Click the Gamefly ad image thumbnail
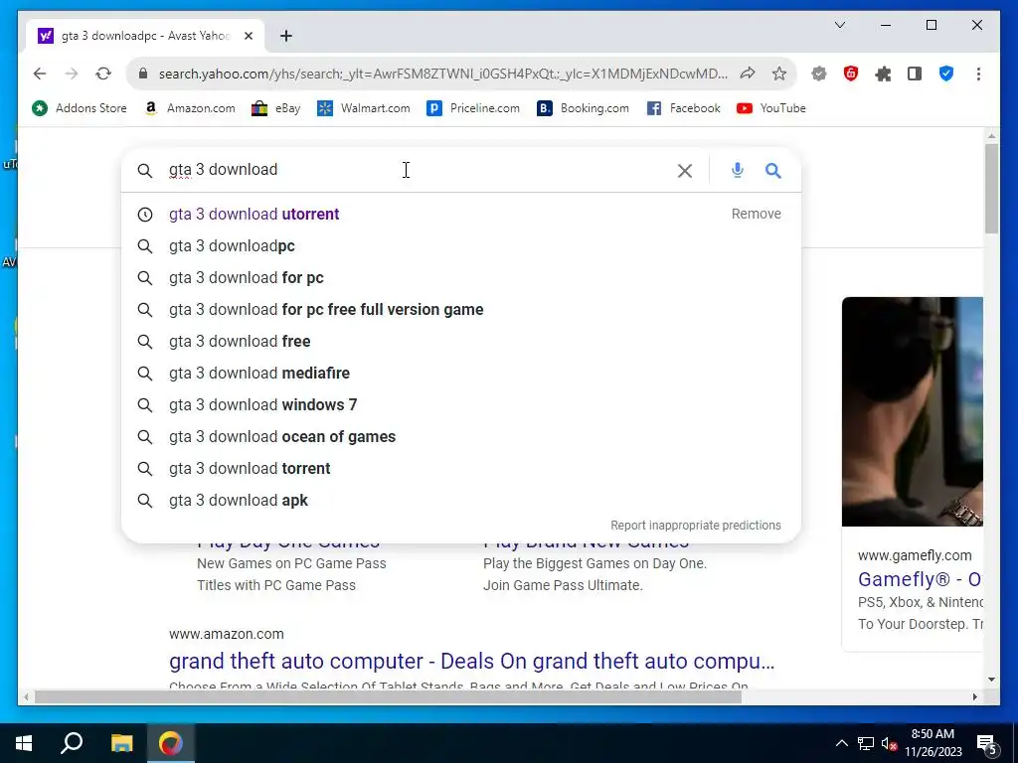This screenshot has height=763, width=1018. click(x=913, y=411)
